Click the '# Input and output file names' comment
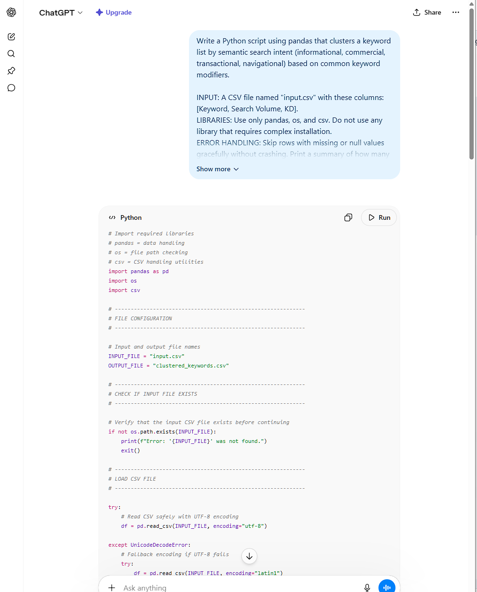Viewport: 477px width, 592px height. [x=154, y=347]
